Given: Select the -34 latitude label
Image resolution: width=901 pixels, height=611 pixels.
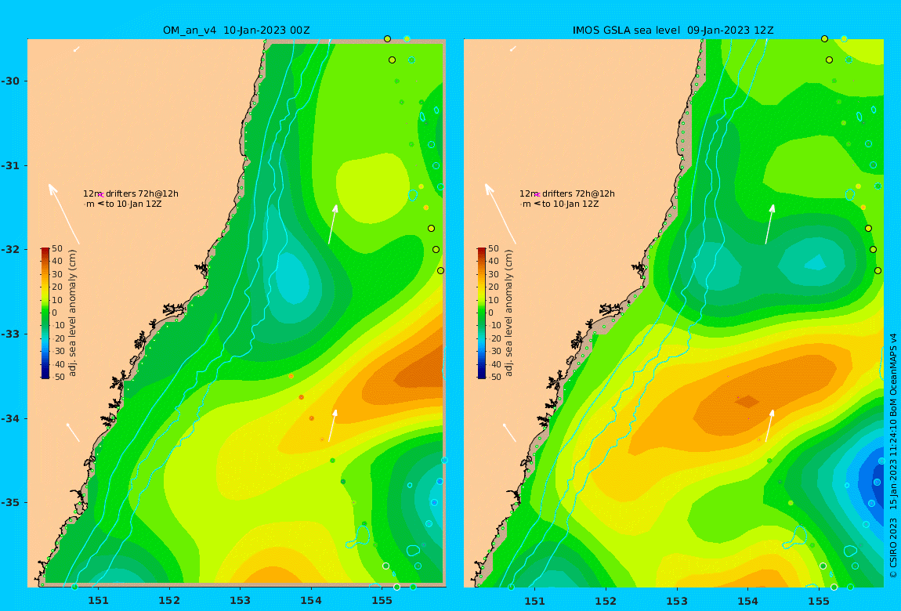Looking at the screenshot, I should (10, 418).
